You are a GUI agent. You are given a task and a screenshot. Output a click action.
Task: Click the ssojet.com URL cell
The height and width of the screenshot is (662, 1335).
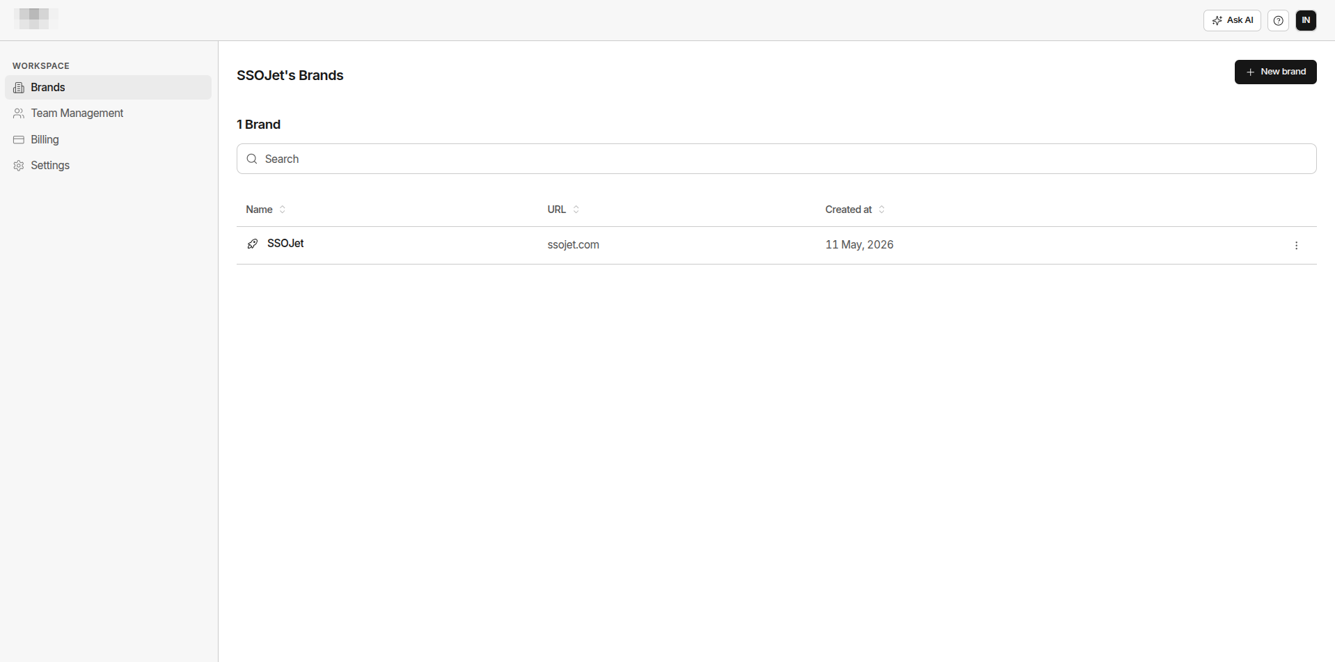pos(573,245)
